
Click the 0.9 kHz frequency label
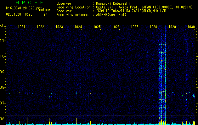(x=3, y=72)
